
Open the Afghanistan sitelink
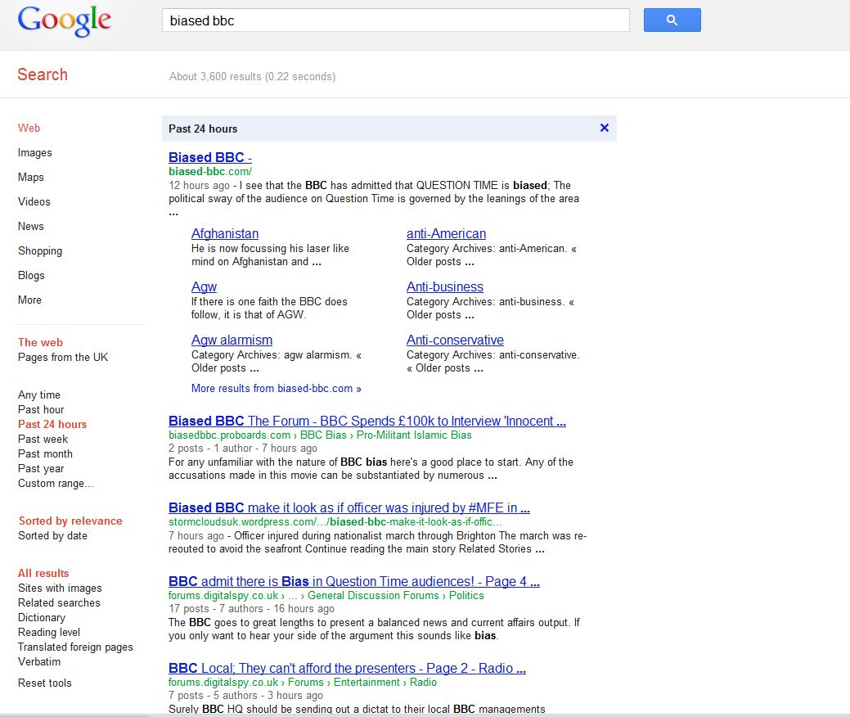[x=225, y=234]
